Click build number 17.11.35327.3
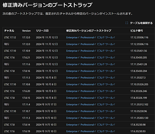 click(138, 78)
